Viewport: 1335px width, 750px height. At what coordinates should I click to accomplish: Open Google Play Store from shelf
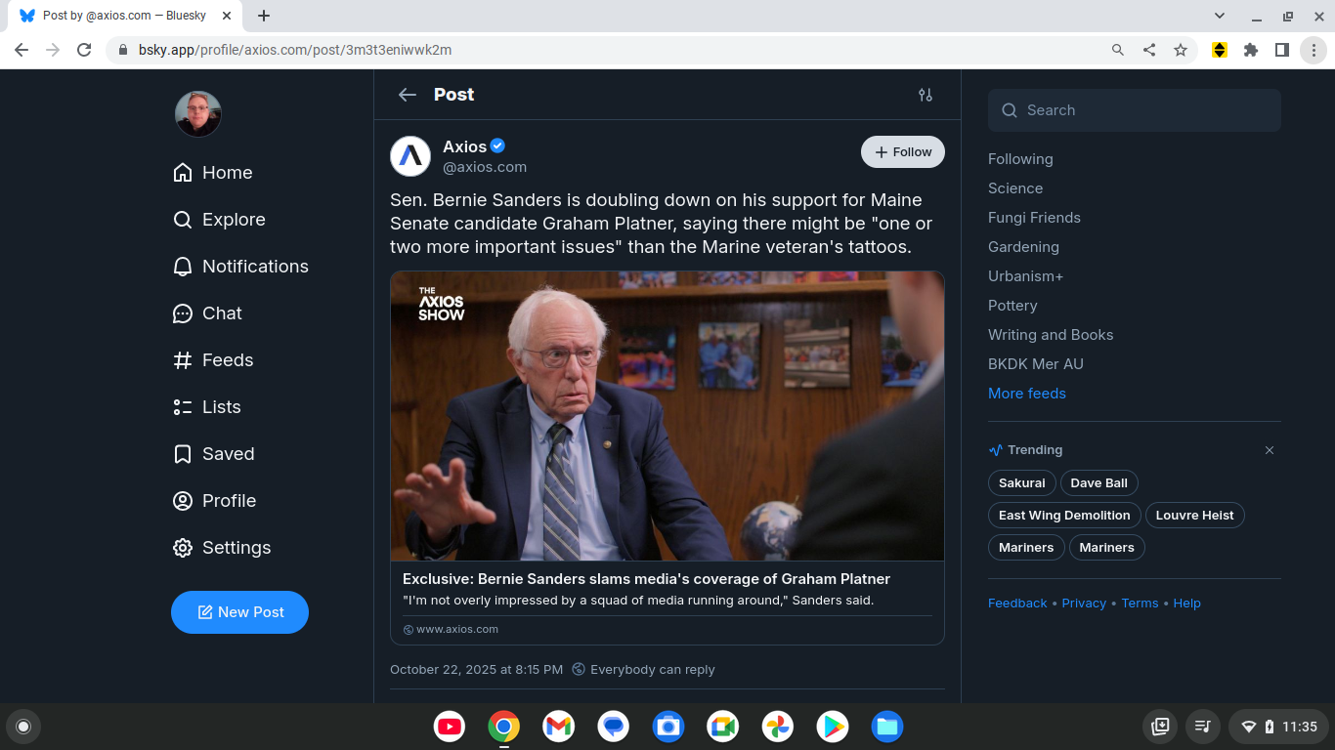coord(833,727)
